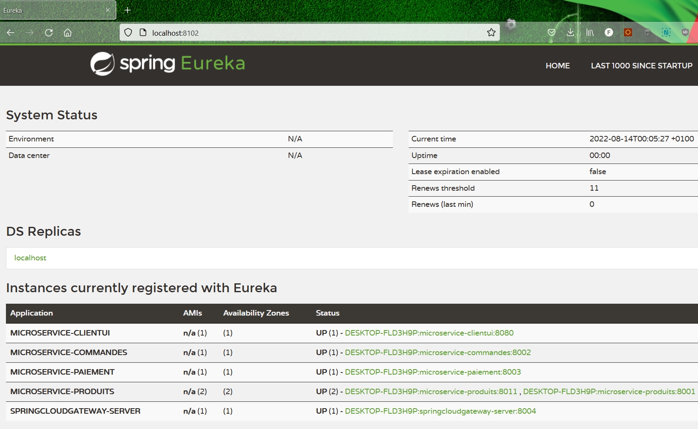
Task: Open the localhost DS replica link
Action: click(30, 258)
